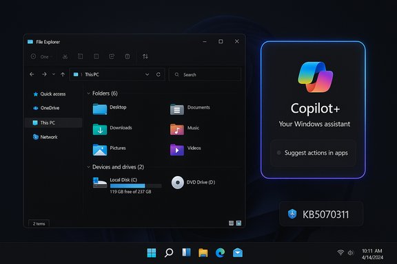Click the volume speaker tray icon
Image resolution: width=397 pixels, height=264 pixels.
(x=351, y=252)
